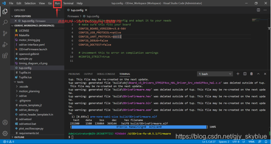
Task: Click UTF-8 encoding status item
Action: pyautogui.click(x=236, y=142)
